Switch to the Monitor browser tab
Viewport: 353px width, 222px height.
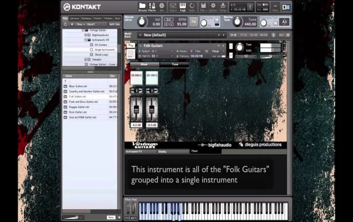point(97,18)
